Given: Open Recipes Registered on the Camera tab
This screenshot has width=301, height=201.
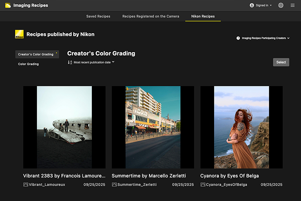Looking at the screenshot, I should tap(150, 17).
